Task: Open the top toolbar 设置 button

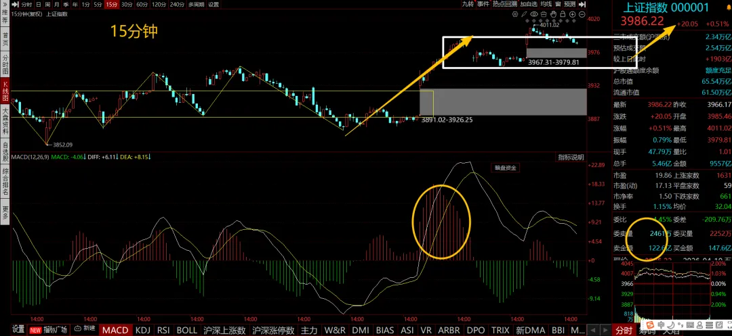Action: [x=213, y=4]
